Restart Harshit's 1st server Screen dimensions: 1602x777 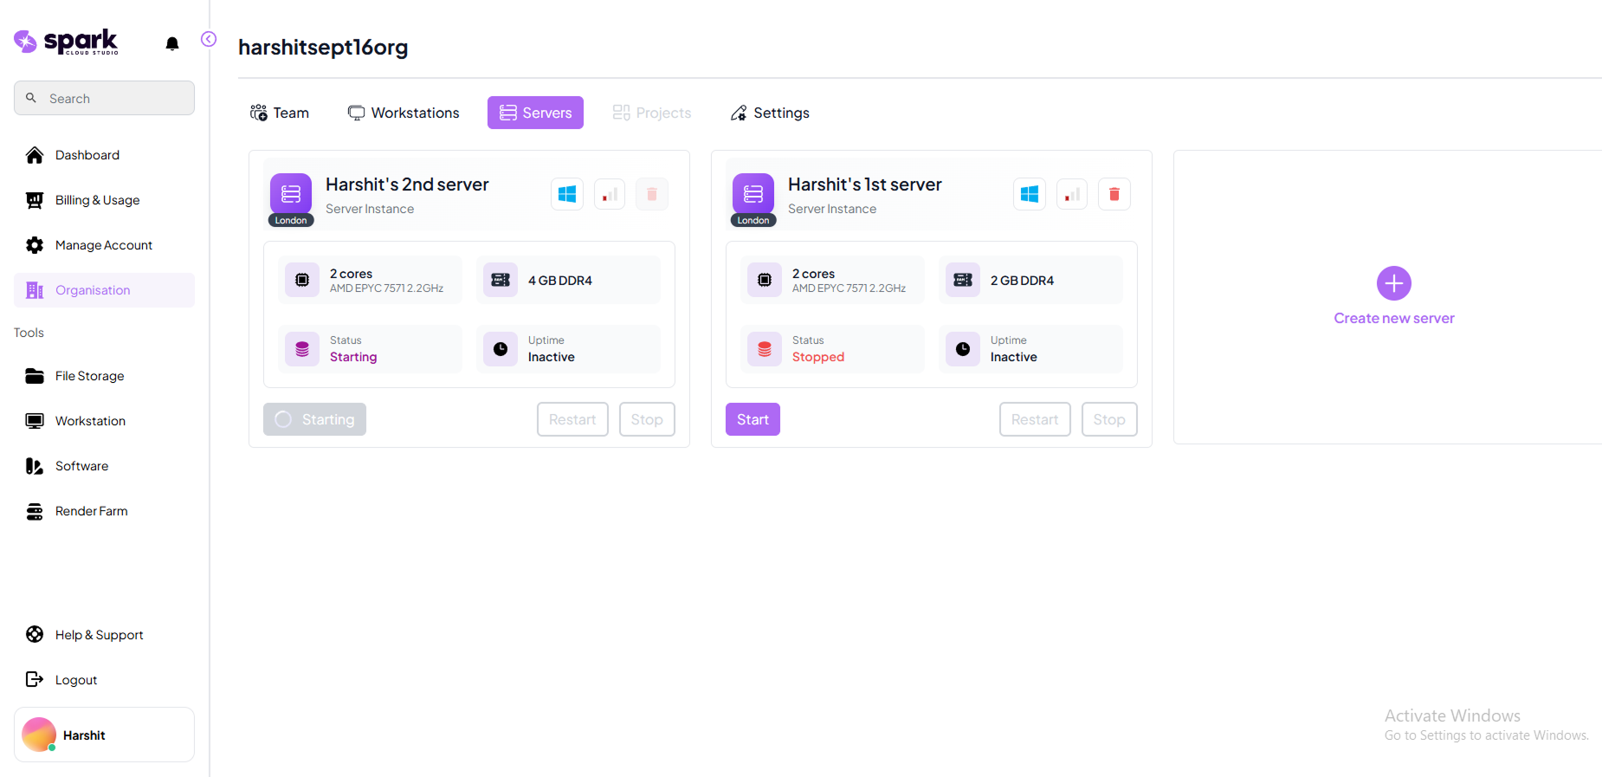pos(1035,419)
